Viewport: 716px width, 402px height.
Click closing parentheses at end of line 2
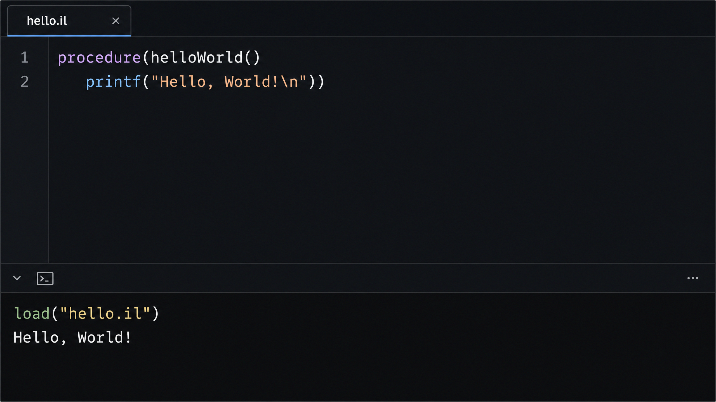pos(316,82)
